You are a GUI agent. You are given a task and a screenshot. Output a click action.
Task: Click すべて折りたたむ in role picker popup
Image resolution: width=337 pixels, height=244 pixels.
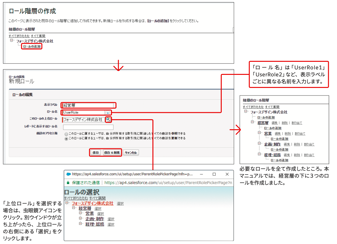point(76,198)
